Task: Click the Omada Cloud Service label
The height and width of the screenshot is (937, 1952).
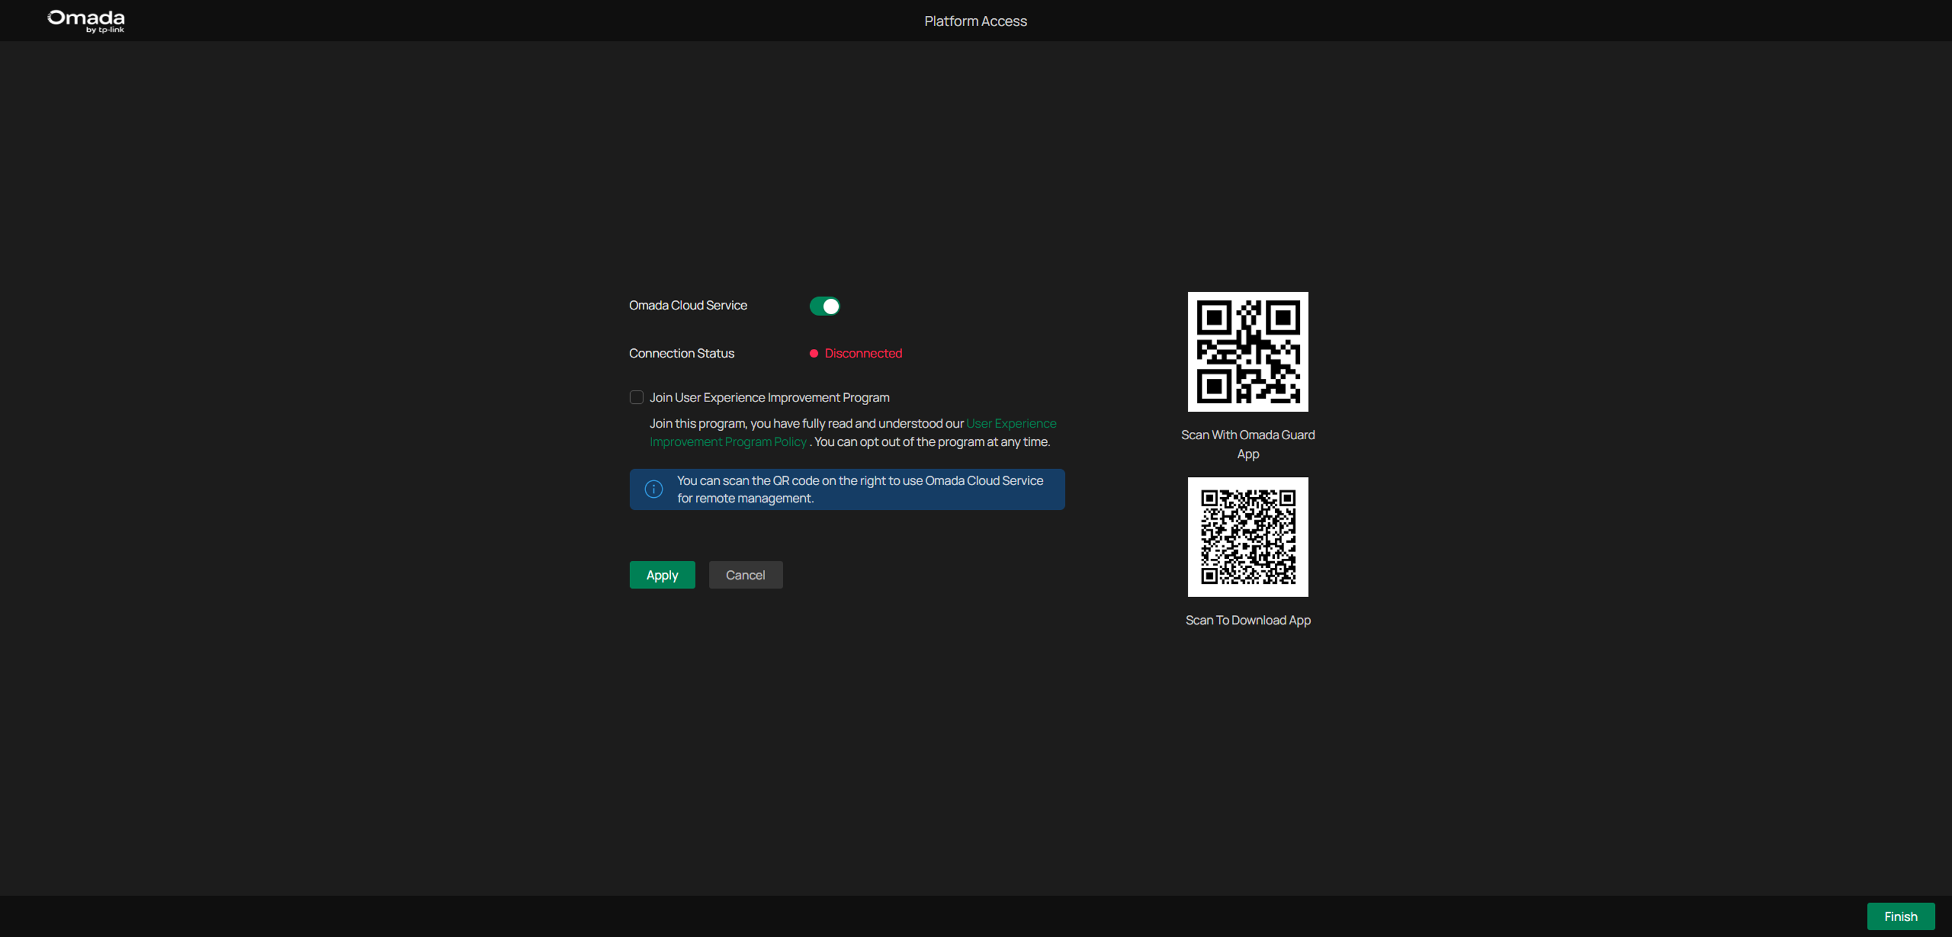Action: [687, 306]
